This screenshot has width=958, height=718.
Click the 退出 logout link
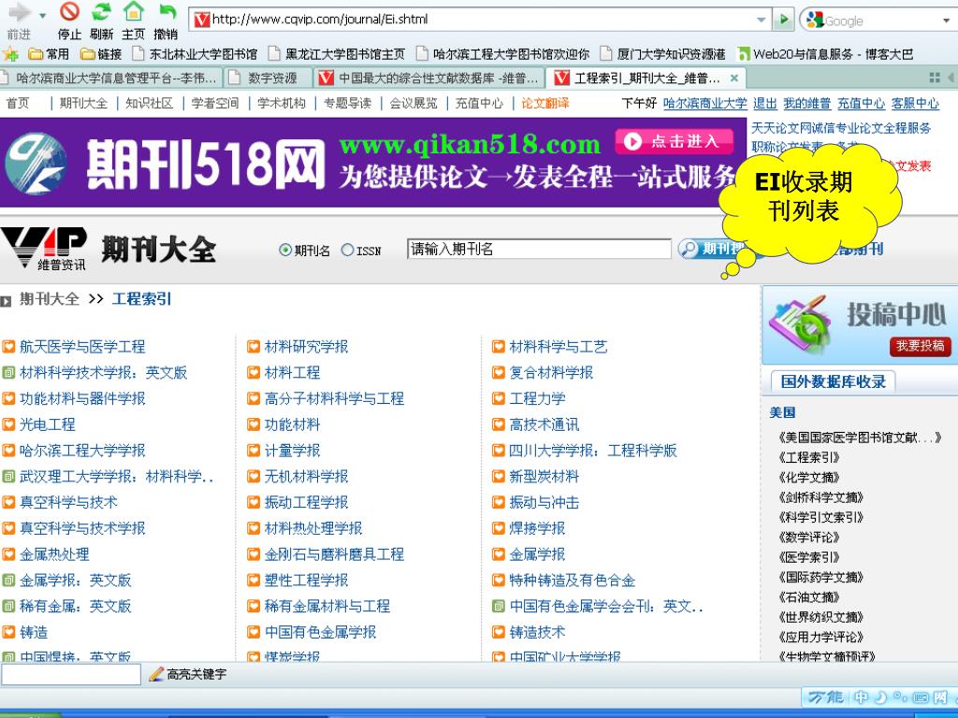click(x=764, y=103)
